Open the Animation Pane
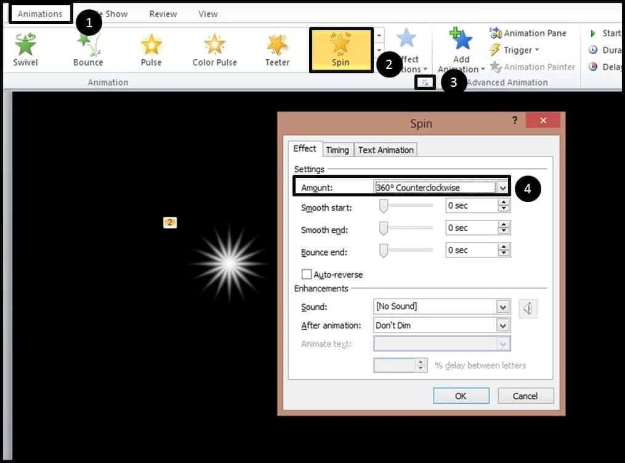625x463 pixels. [528, 33]
